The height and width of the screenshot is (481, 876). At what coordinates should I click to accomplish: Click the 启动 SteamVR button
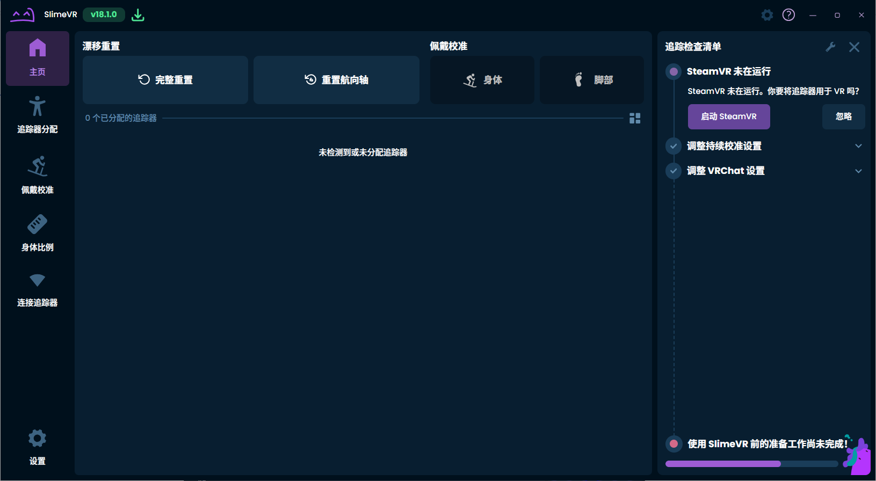tap(729, 116)
